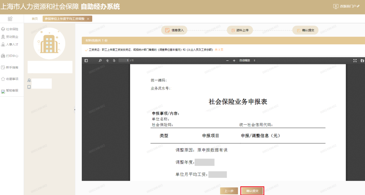Expand the 共3页 pages link
Screen dimensions: 365x195
coord(220,49)
